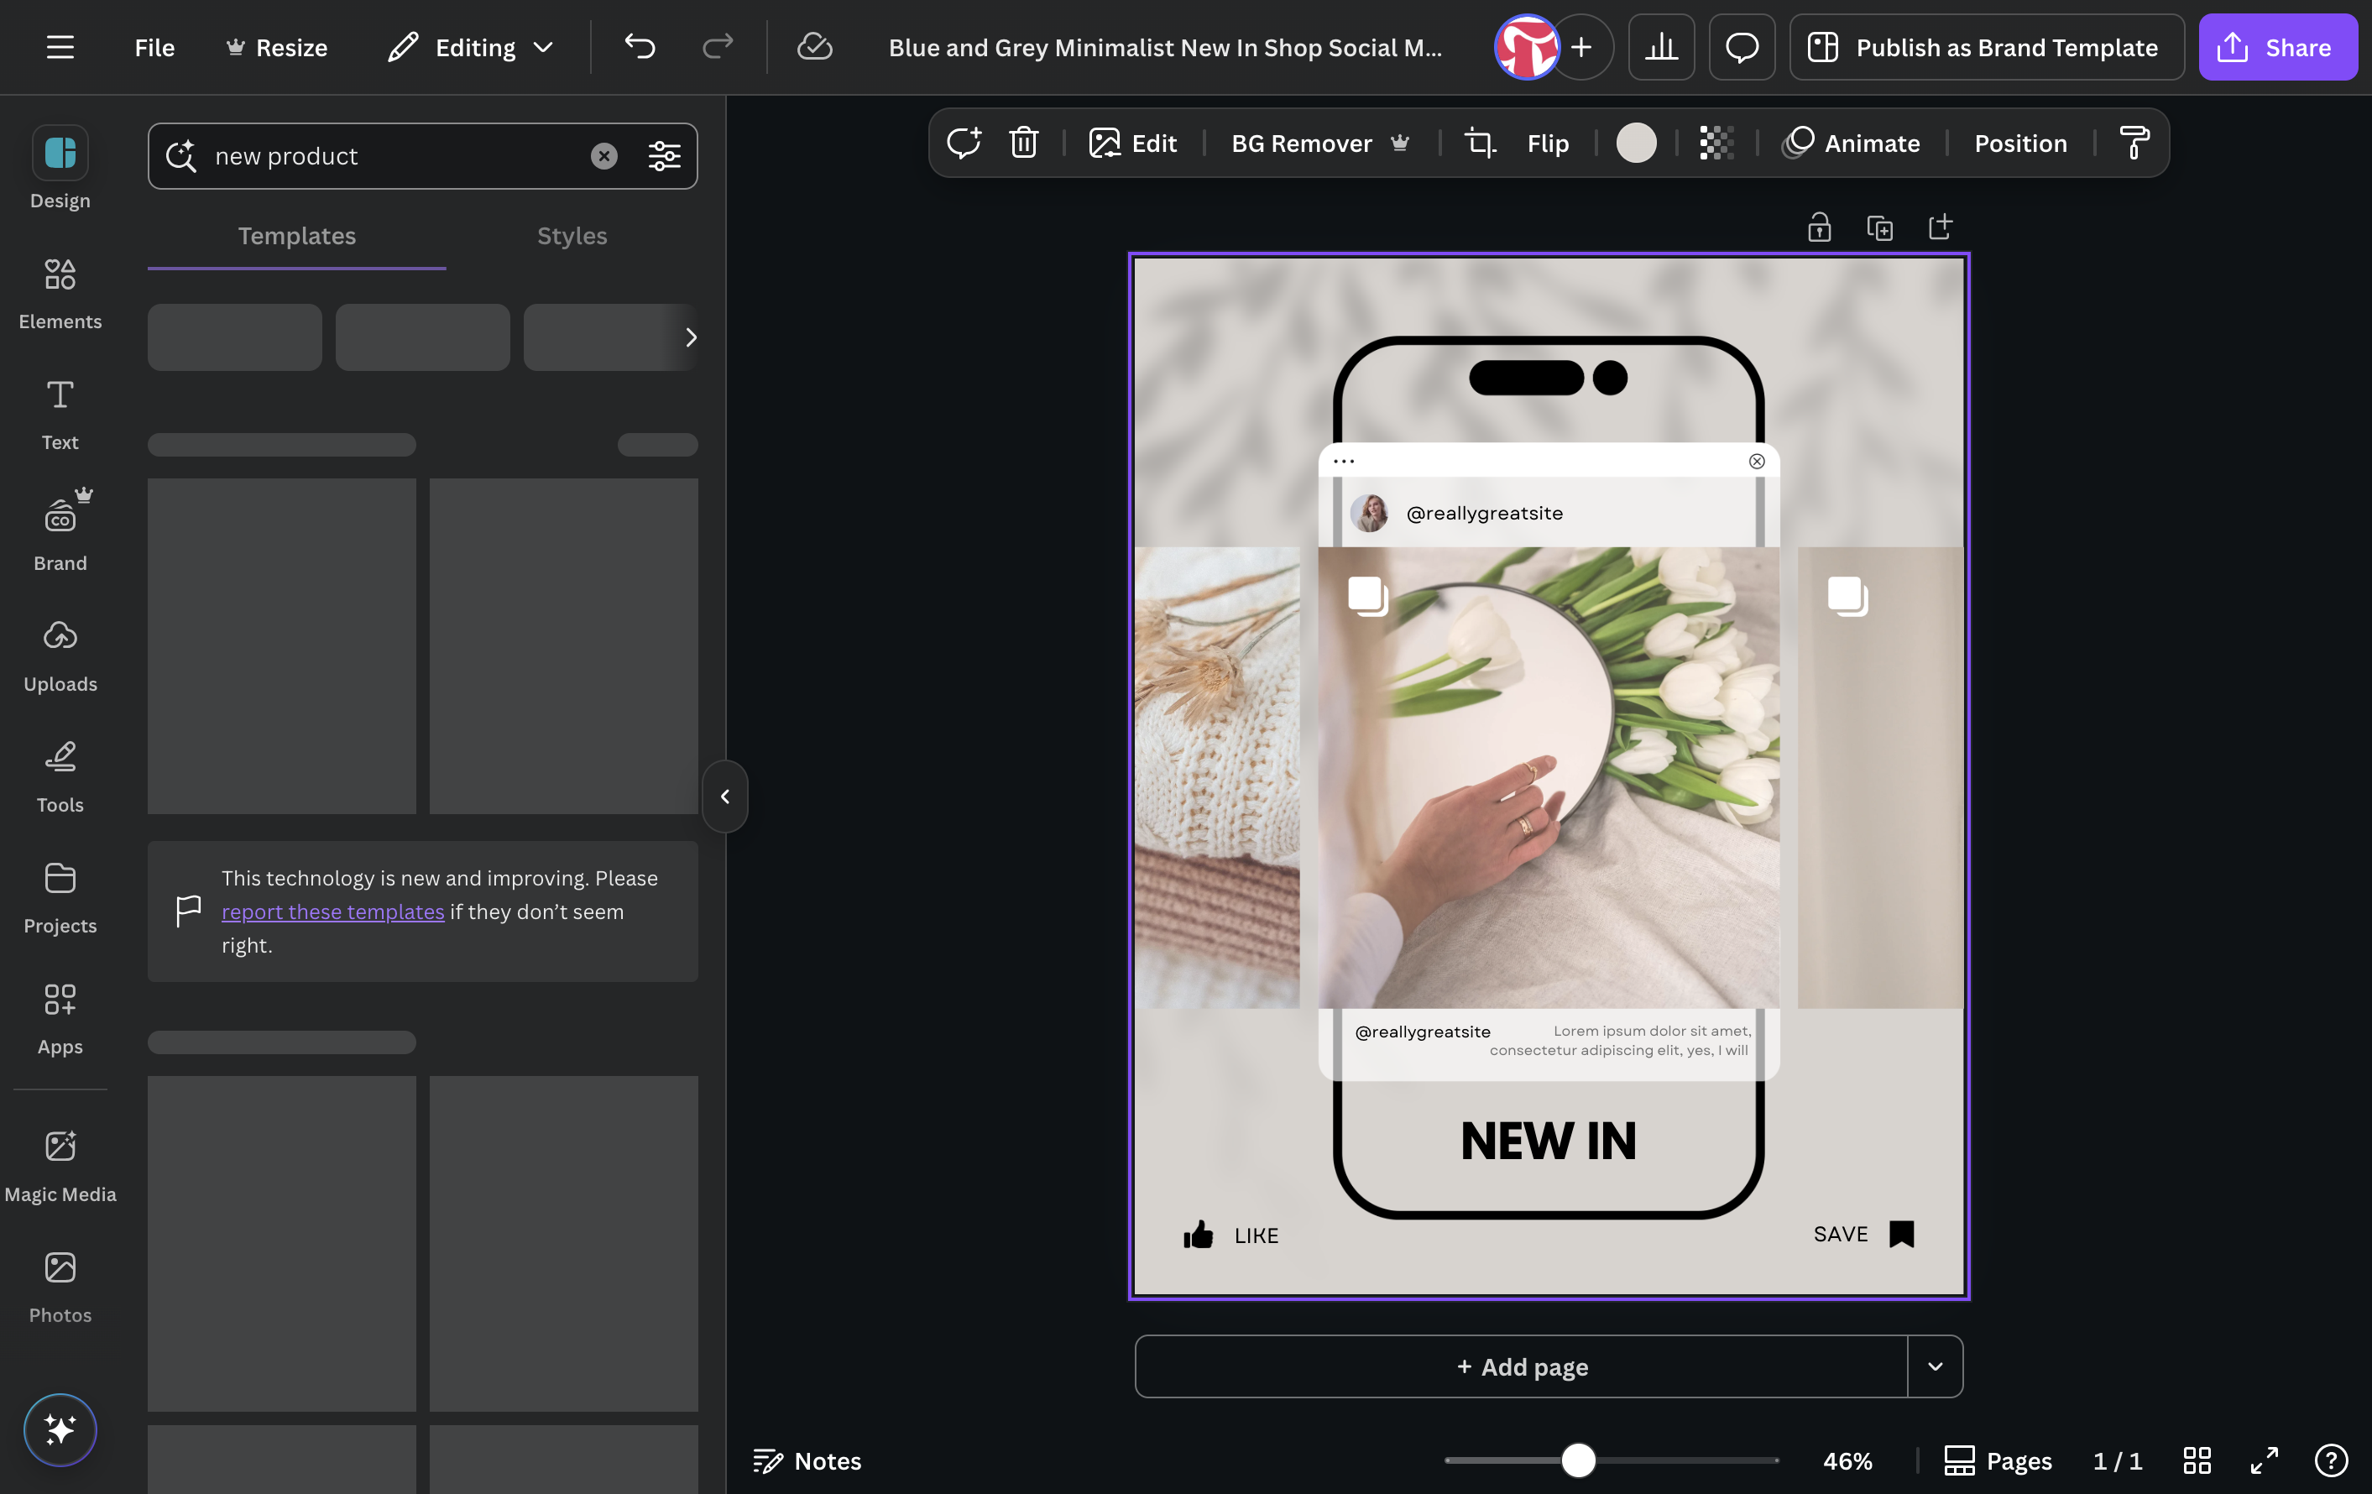Image resolution: width=2372 pixels, height=1494 pixels.
Task: Open the Photos panel
Action: point(60,1288)
